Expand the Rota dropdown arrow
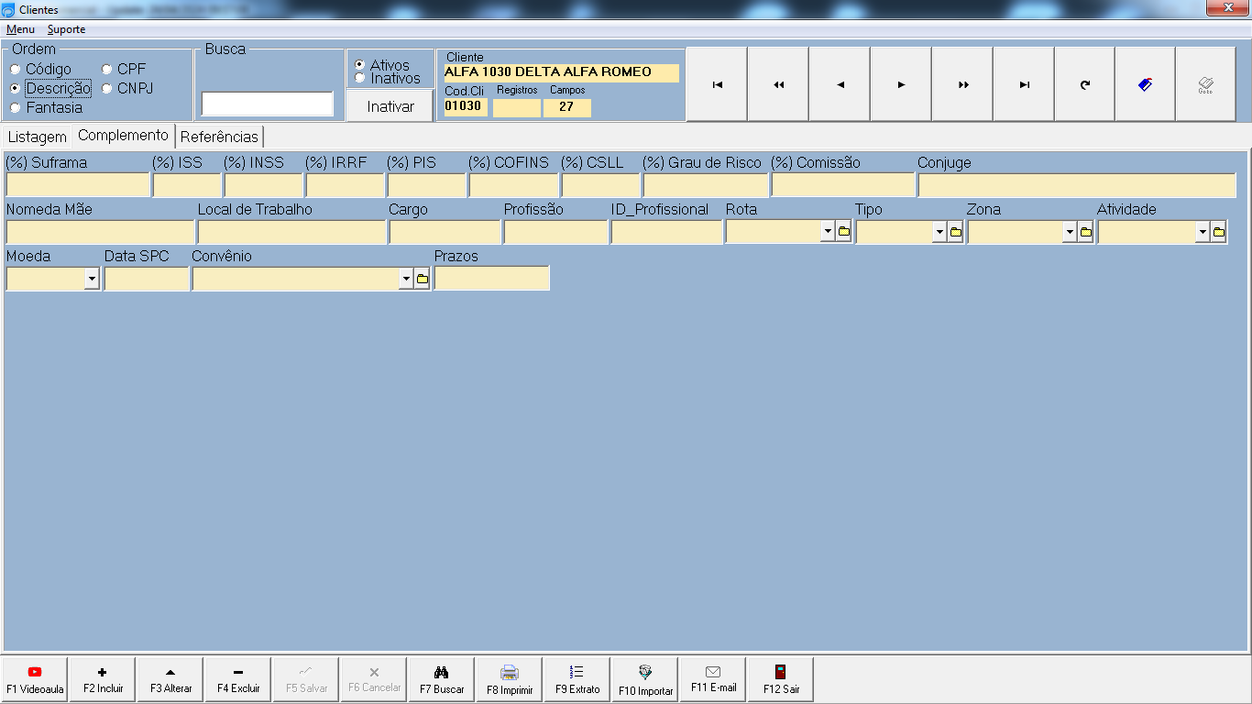This screenshot has height=704, width=1252. click(x=828, y=233)
